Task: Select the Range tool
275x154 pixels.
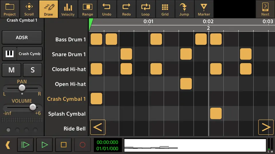Action: [87, 9]
